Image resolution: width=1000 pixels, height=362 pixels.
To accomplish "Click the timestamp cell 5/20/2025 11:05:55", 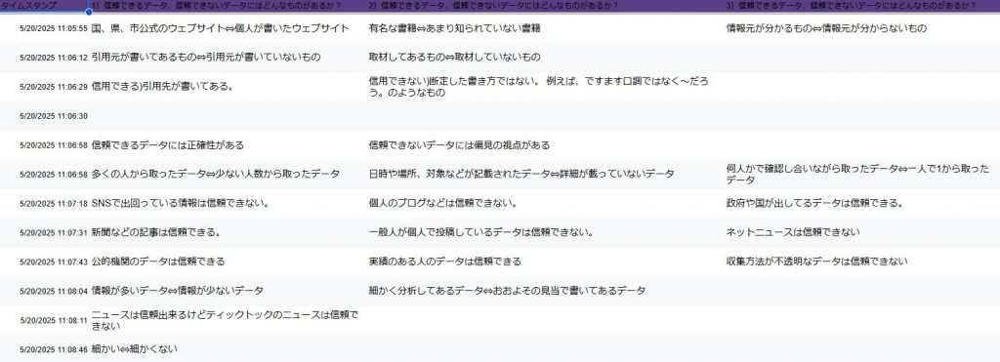I will pos(54,28).
